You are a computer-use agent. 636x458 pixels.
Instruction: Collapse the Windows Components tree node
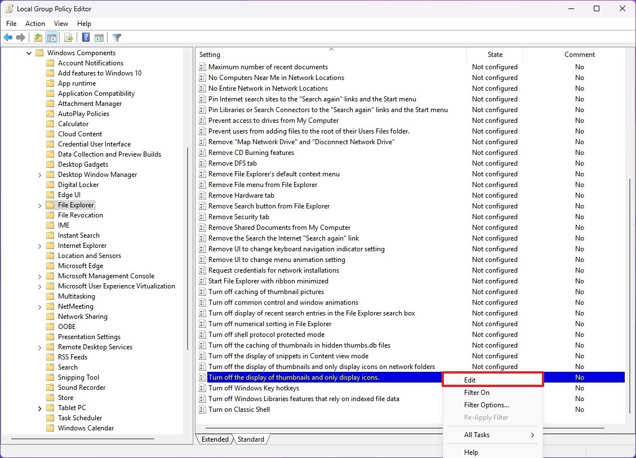coord(29,52)
